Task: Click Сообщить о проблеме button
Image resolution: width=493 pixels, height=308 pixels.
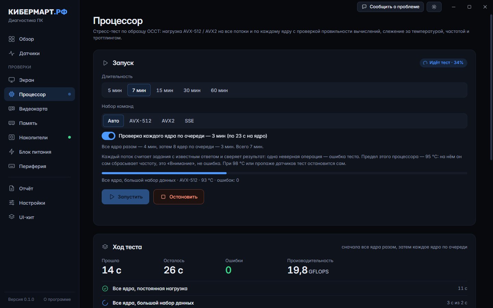Action: coord(391,7)
